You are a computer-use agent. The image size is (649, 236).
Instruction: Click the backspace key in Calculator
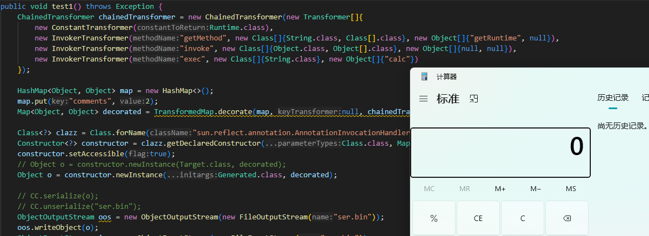pos(567,218)
